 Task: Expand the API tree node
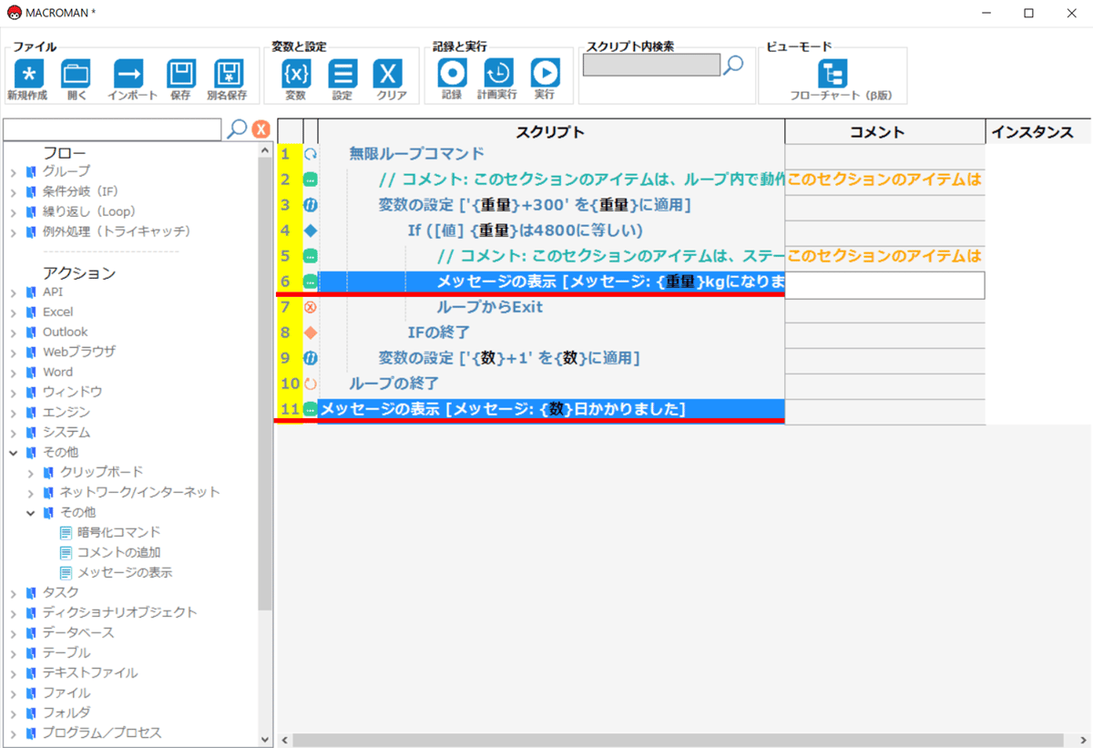point(14,292)
